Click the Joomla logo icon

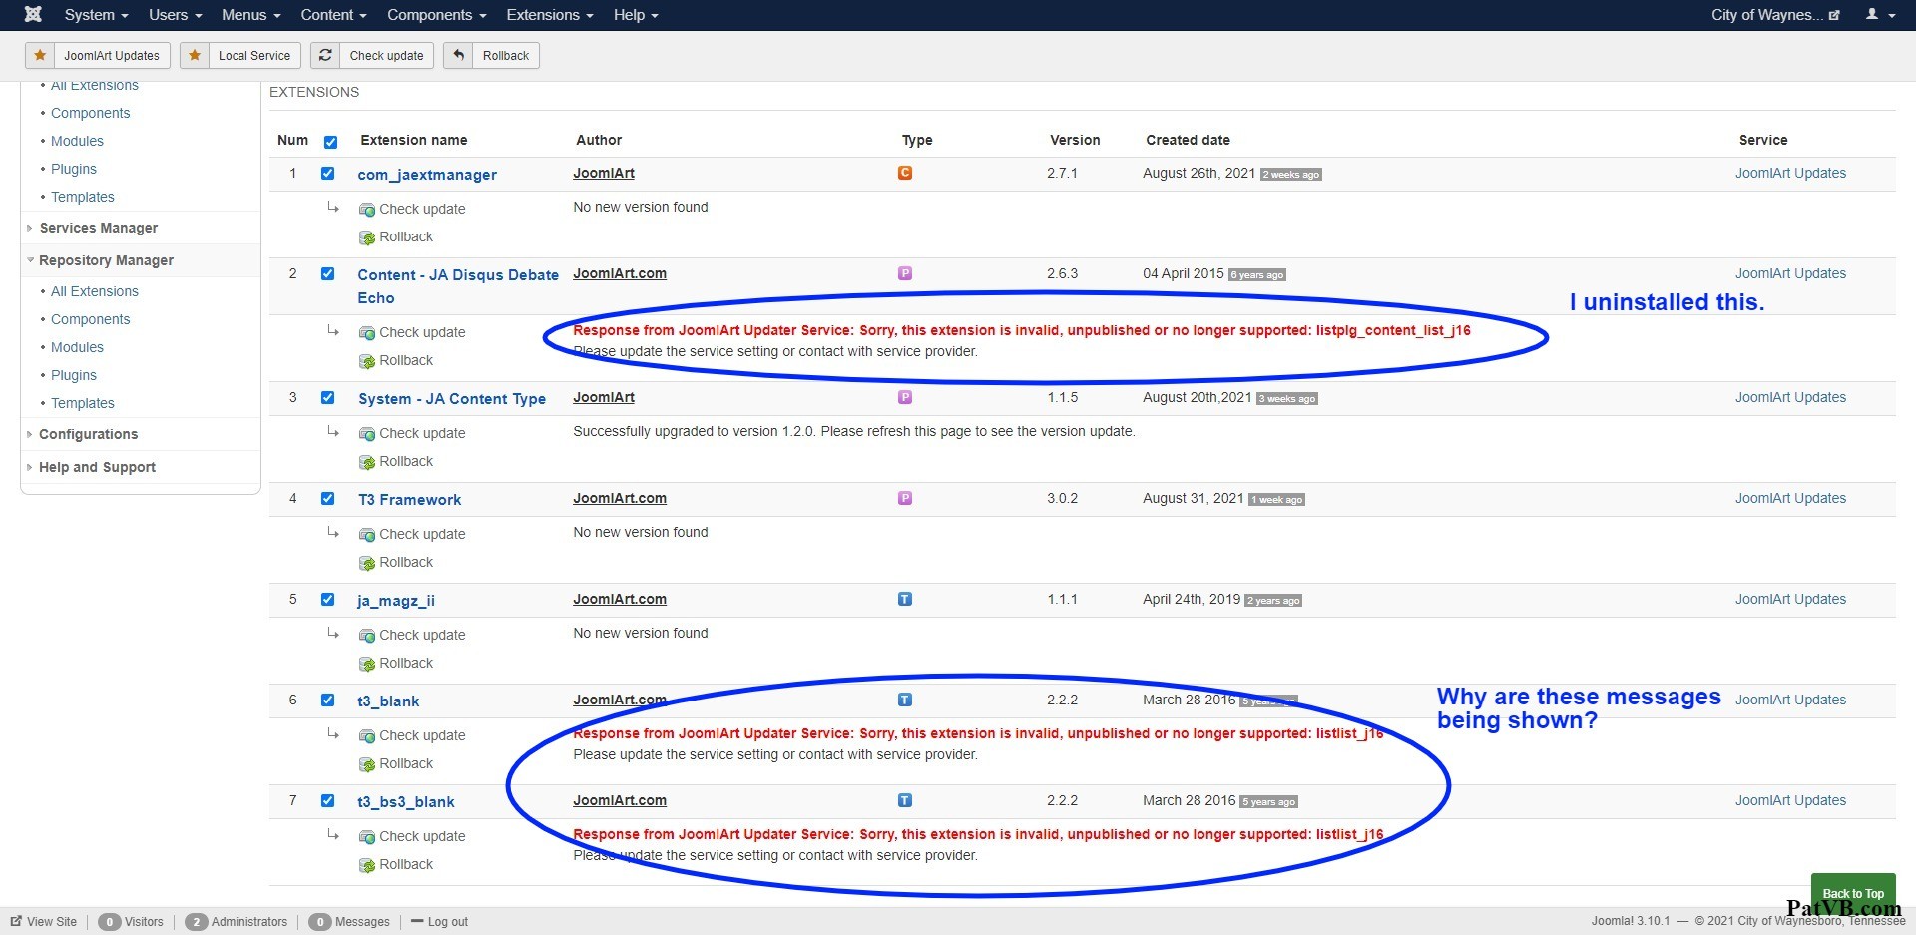(x=33, y=14)
